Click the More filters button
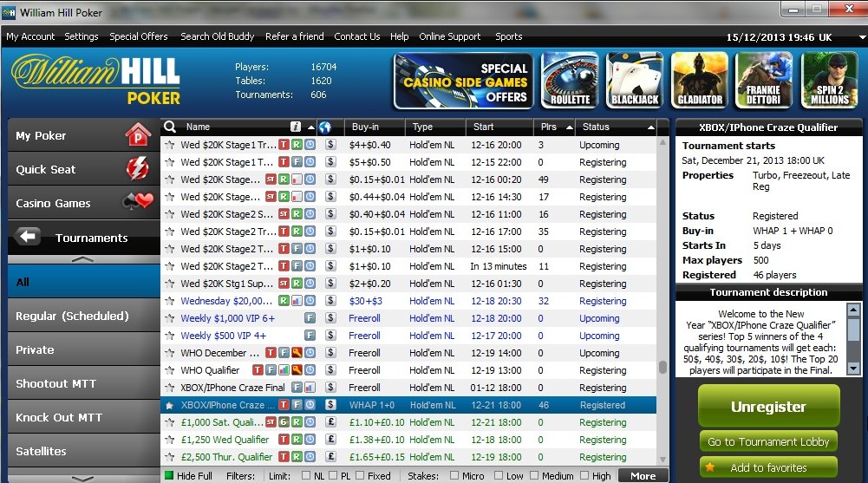 [x=643, y=476]
